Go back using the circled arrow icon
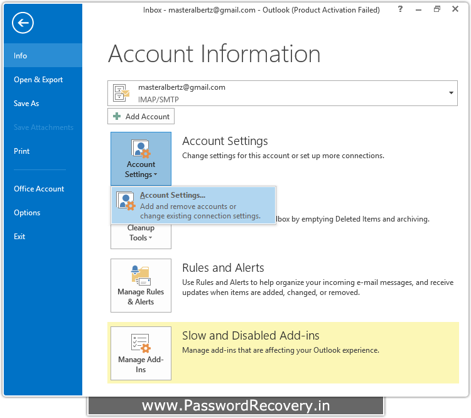 (23, 23)
